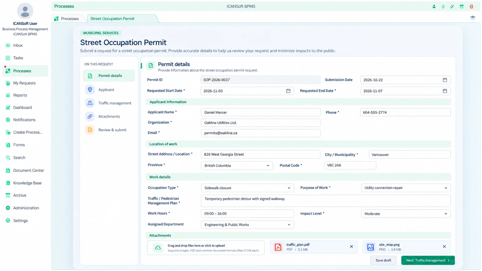The image size is (482, 271).
Task: Click the red logout icon
Action: tap(471, 6)
